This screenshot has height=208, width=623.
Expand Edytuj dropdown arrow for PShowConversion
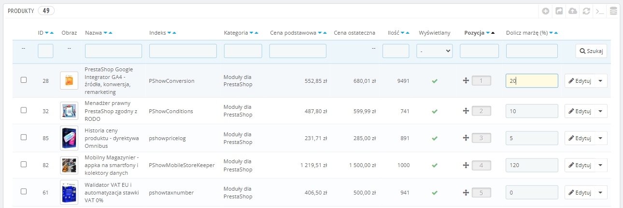[x=601, y=81]
